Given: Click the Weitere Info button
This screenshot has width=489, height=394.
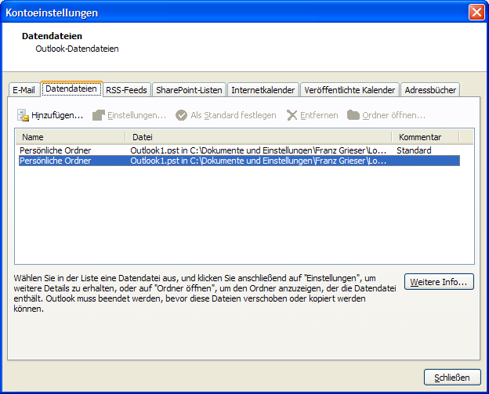Looking at the screenshot, I should tap(439, 282).
